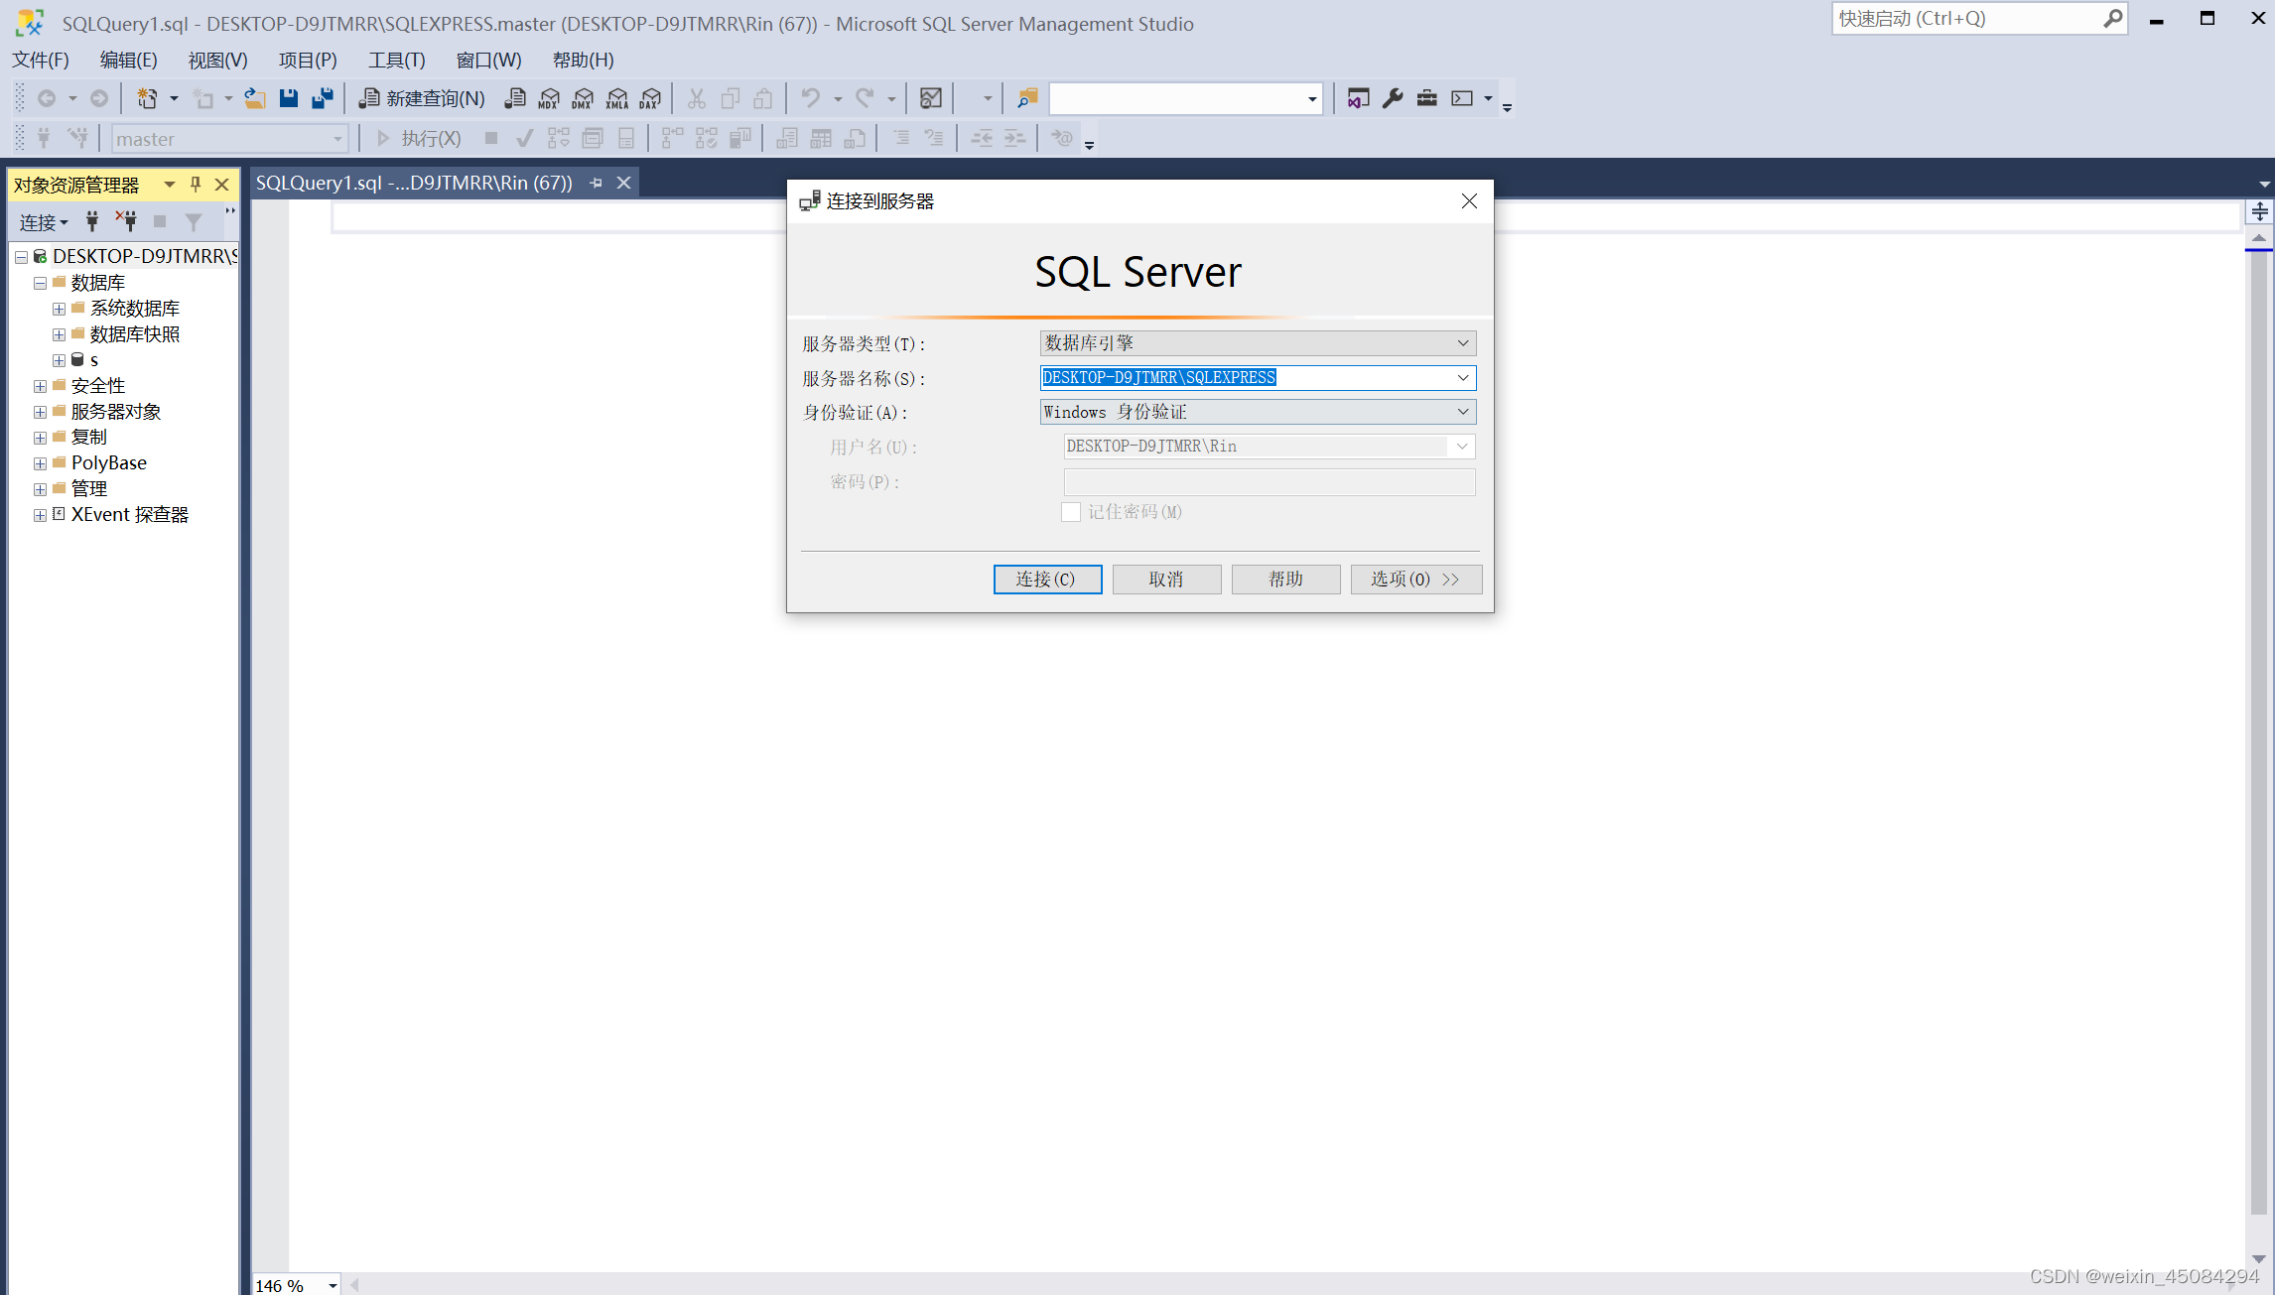Select the MDX query icon
This screenshot has height=1295, width=2275.
pos(549,98)
